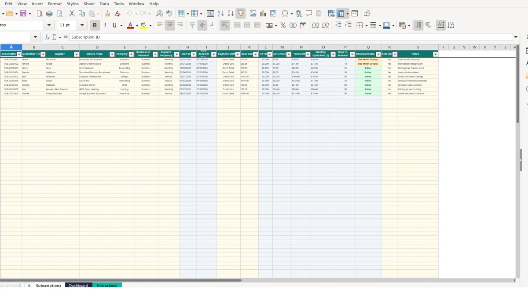
Task: Open the font name dropdown arrow
Action: click(x=49, y=26)
